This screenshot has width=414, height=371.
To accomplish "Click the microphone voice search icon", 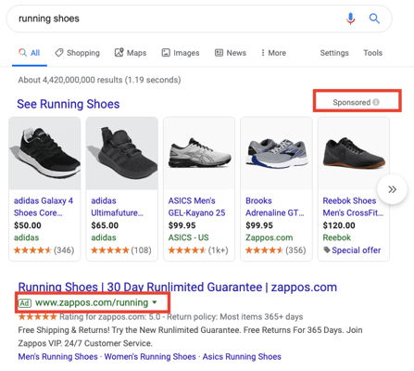I will [x=350, y=19].
